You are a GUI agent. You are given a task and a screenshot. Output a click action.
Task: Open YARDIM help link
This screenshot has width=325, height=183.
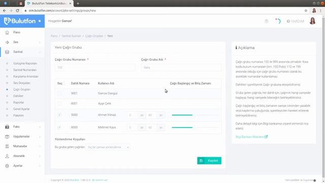[x=296, y=21]
